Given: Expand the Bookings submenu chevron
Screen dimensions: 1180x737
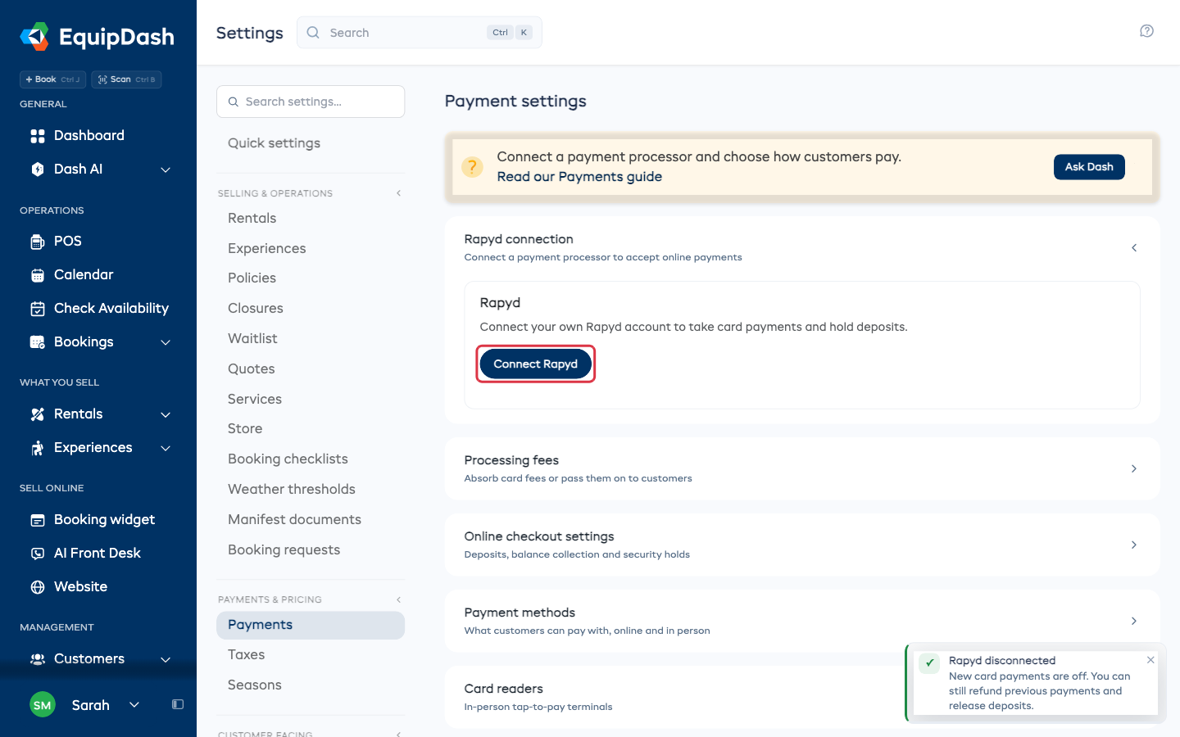Looking at the screenshot, I should point(166,342).
